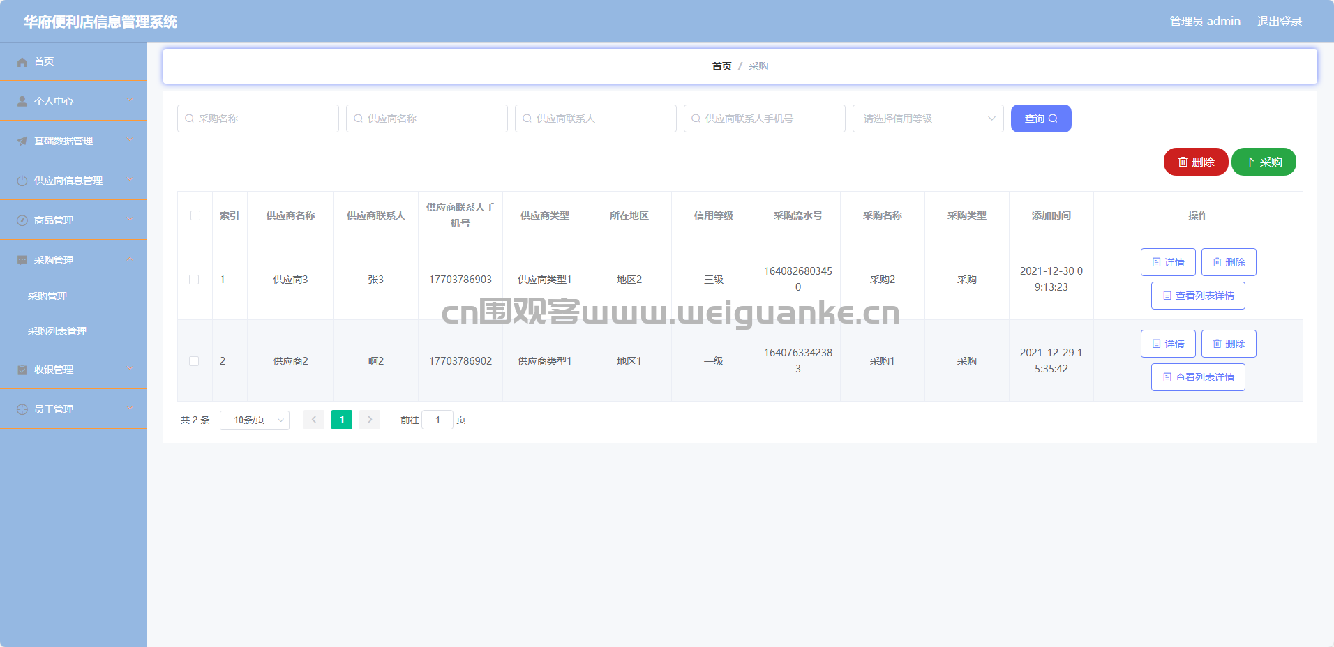Click trash icon on red 删除 button
The height and width of the screenshot is (647, 1334).
tap(1183, 162)
